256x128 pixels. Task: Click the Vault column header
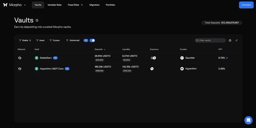[x=37, y=49]
